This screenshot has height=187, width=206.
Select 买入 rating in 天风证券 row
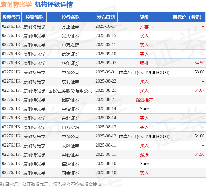point(144,146)
